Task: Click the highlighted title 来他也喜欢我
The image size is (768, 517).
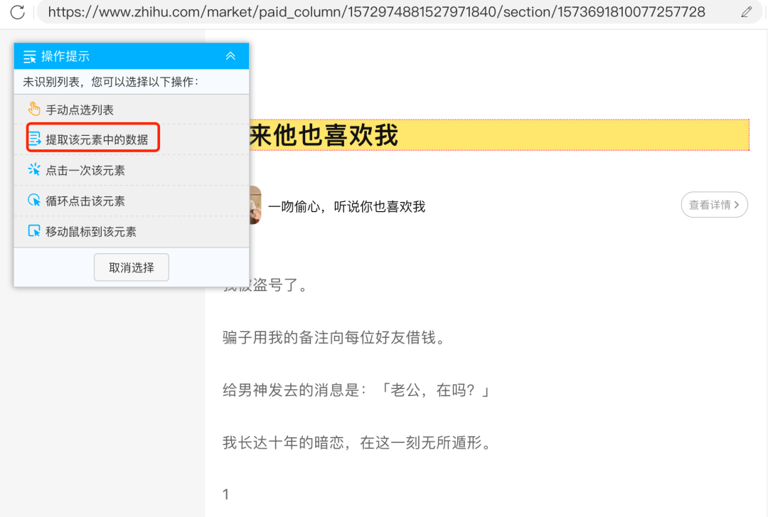Action: 499,135
